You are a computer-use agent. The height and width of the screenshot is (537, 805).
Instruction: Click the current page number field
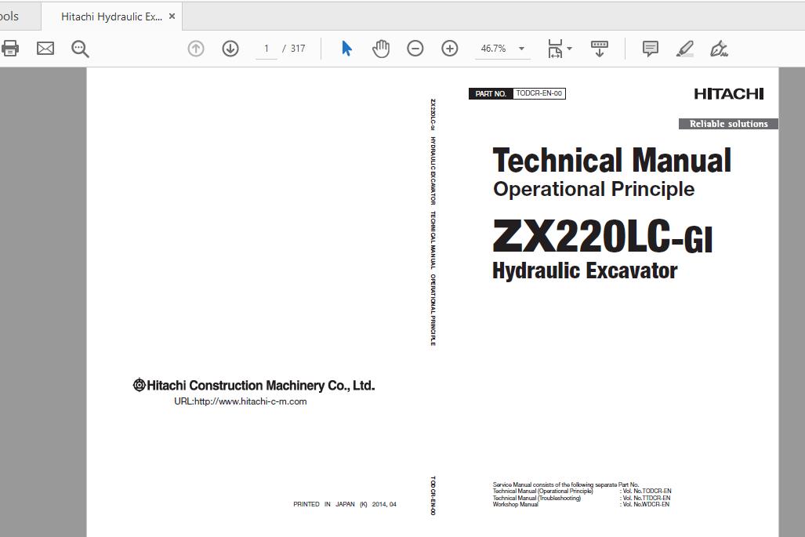click(x=267, y=49)
